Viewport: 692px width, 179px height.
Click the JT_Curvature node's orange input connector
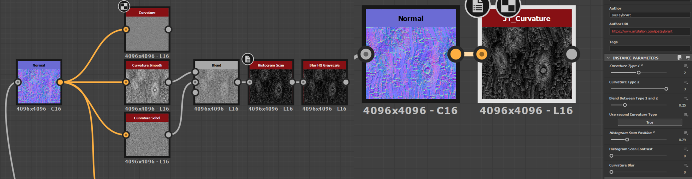click(x=482, y=54)
